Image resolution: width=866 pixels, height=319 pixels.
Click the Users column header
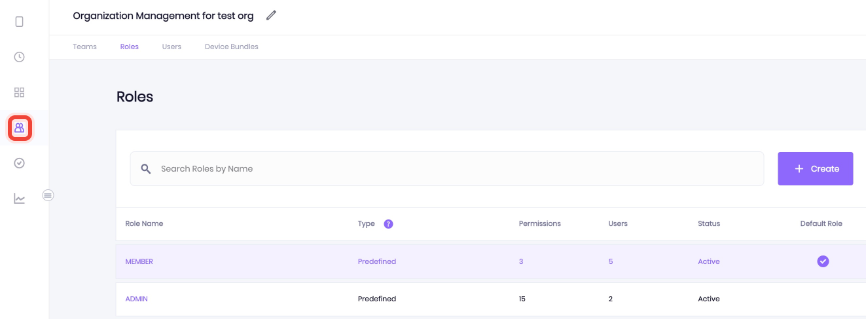[x=618, y=223]
